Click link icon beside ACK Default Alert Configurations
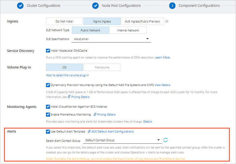The width and height of the screenshot is (236, 164). point(89,132)
